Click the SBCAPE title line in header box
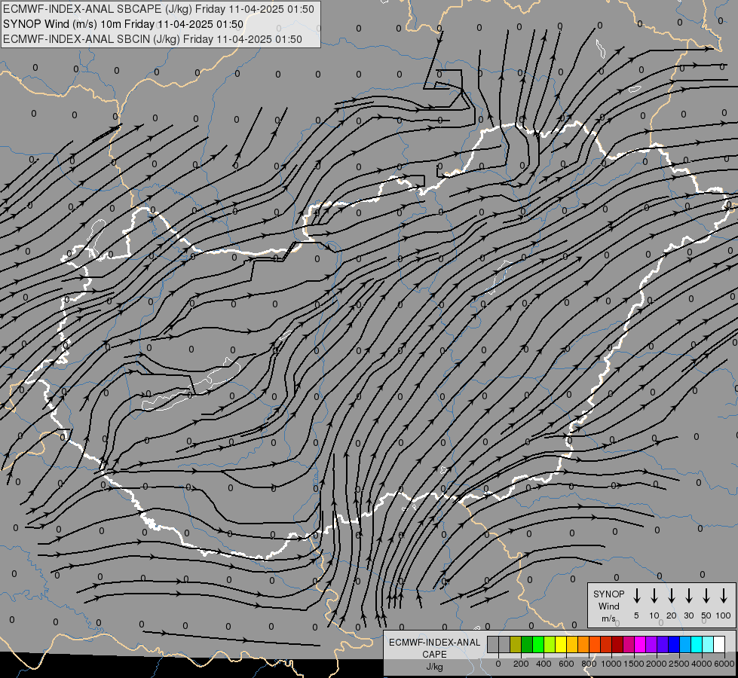This screenshot has width=738, height=678. coord(158,9)
